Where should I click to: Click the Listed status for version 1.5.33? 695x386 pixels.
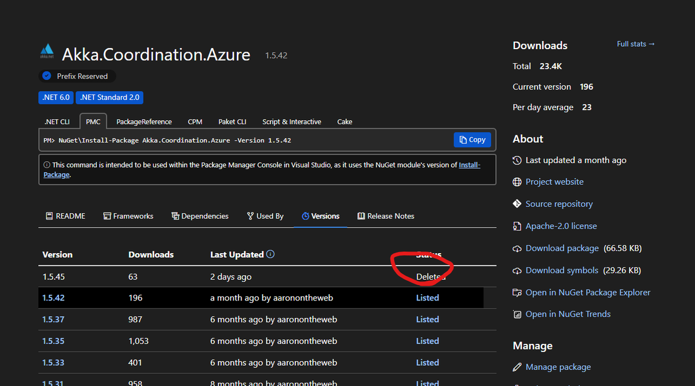pyautogui.click(x=427, y=363)
